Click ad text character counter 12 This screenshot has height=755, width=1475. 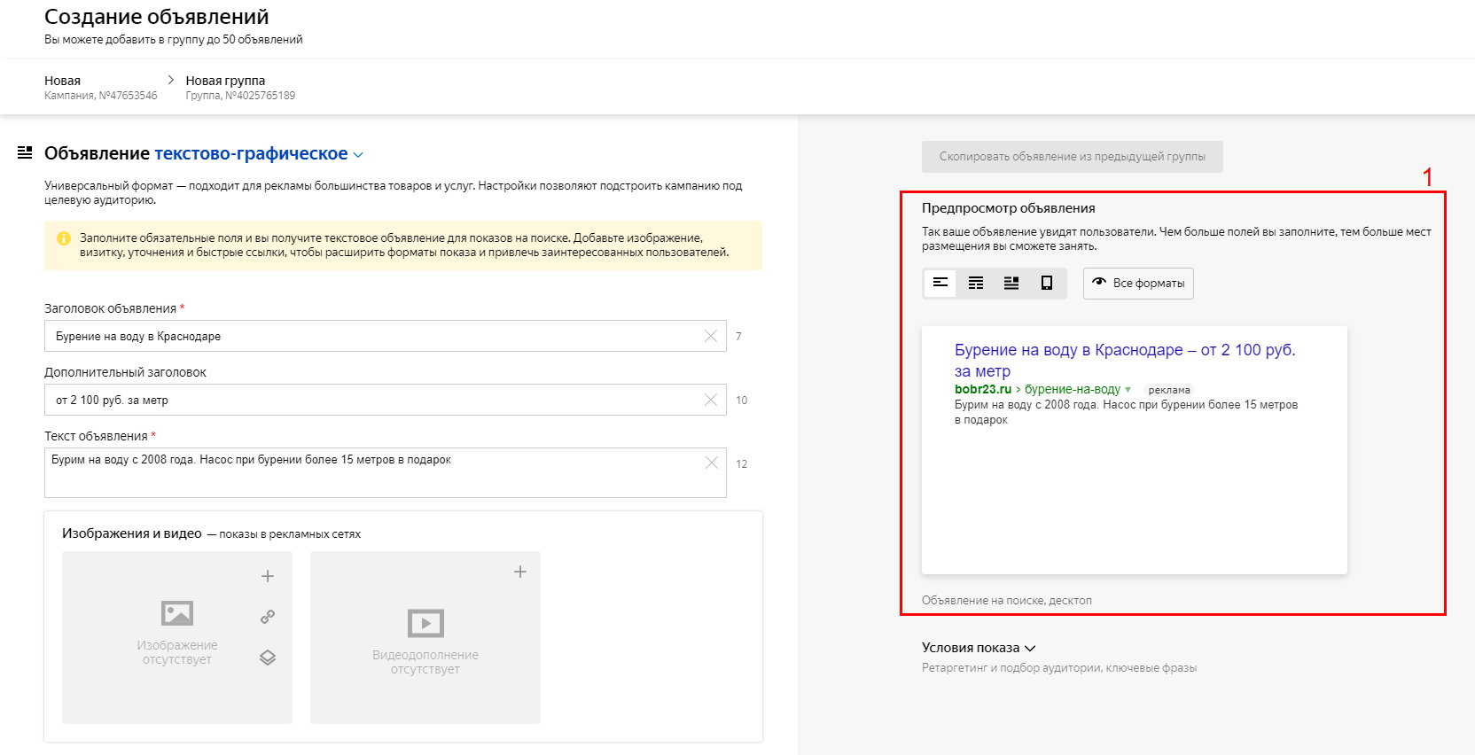pyautogui.click(x=742, y=464)
